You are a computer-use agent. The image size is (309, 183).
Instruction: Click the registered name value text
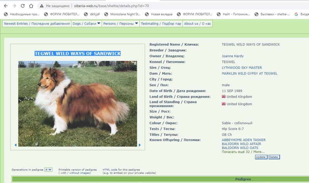click(251, 44)
